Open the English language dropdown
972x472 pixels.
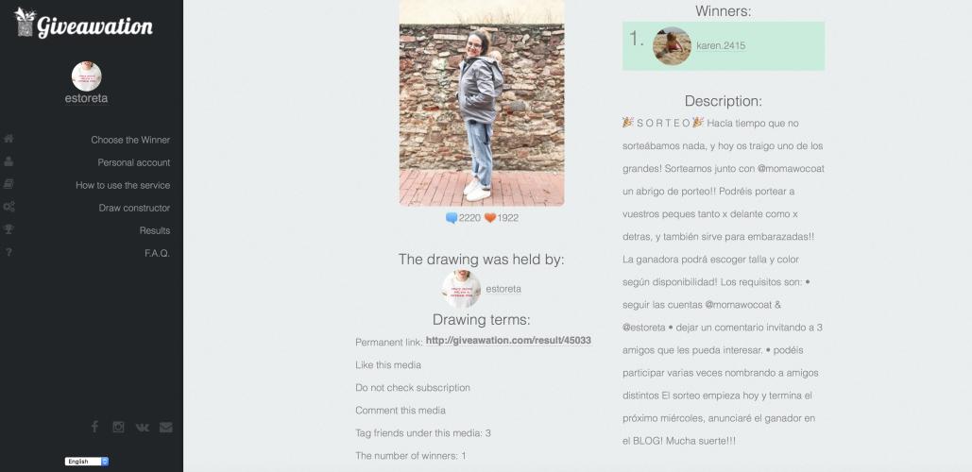pos(87,462)
